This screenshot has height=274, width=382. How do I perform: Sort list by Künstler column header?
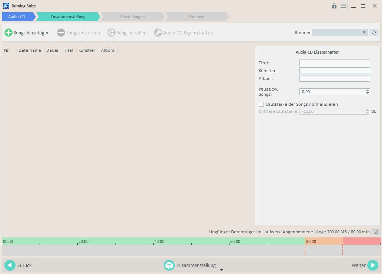coord(87,50)
